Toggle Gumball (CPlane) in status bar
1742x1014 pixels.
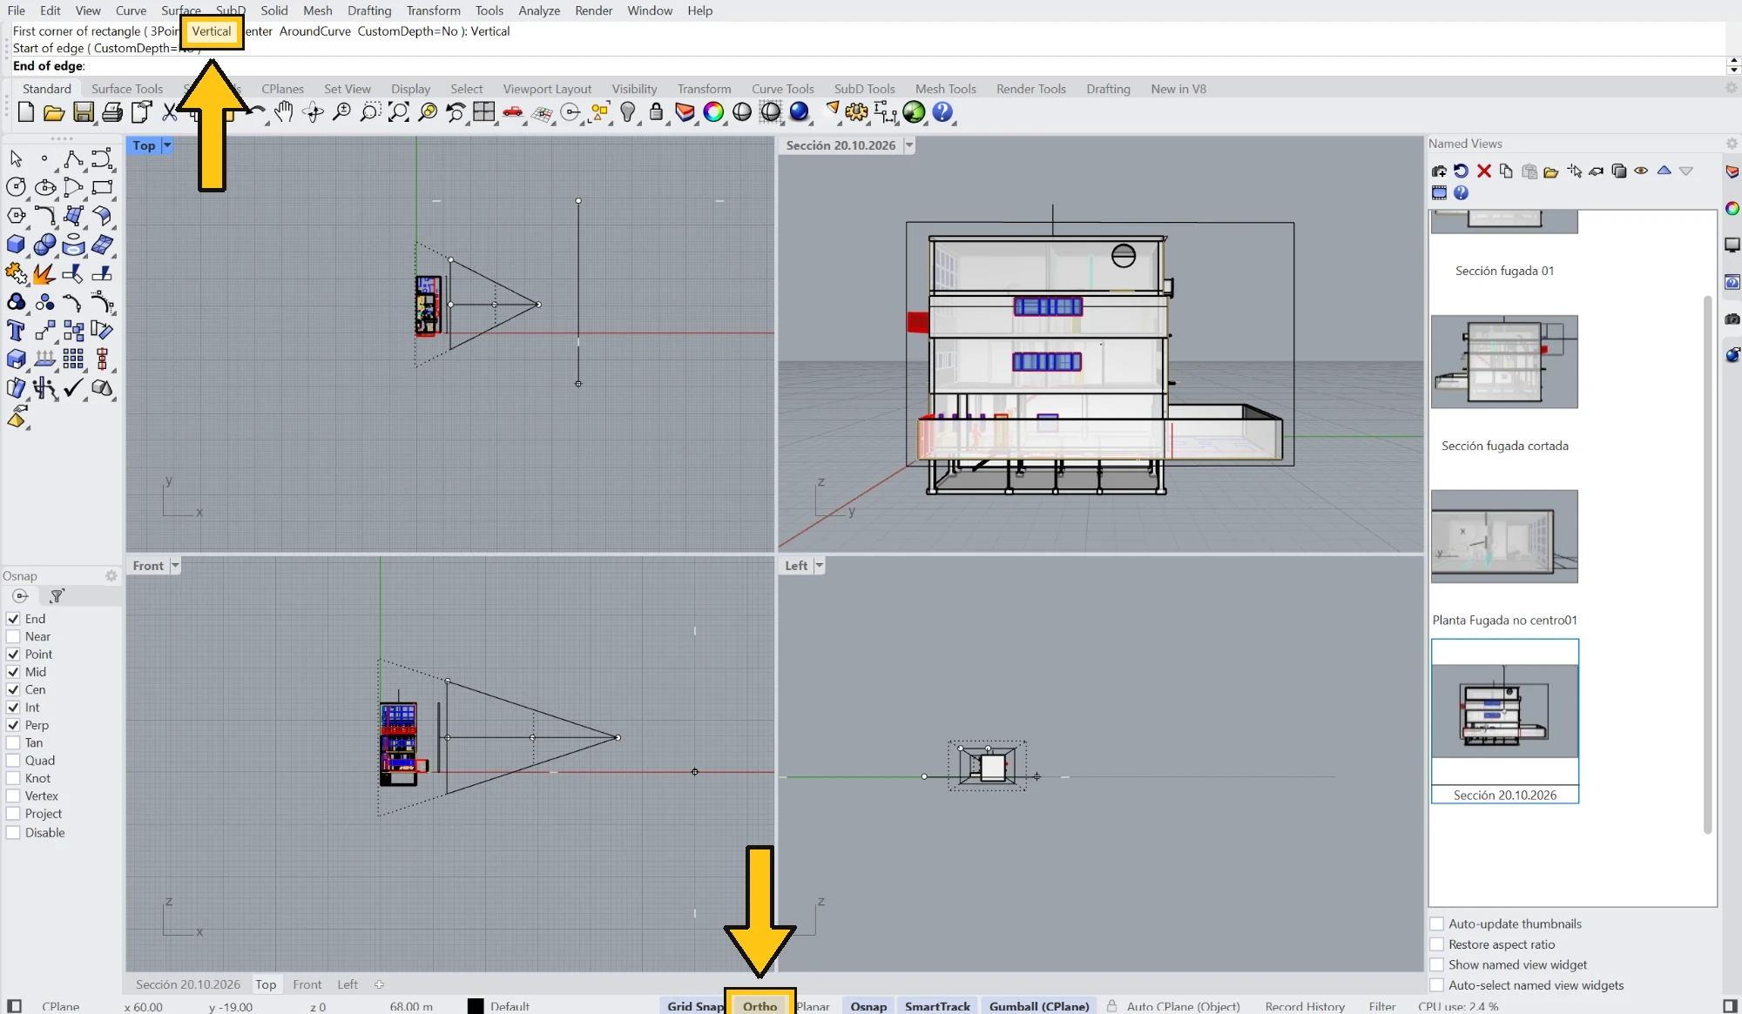click(1039, 1006)
